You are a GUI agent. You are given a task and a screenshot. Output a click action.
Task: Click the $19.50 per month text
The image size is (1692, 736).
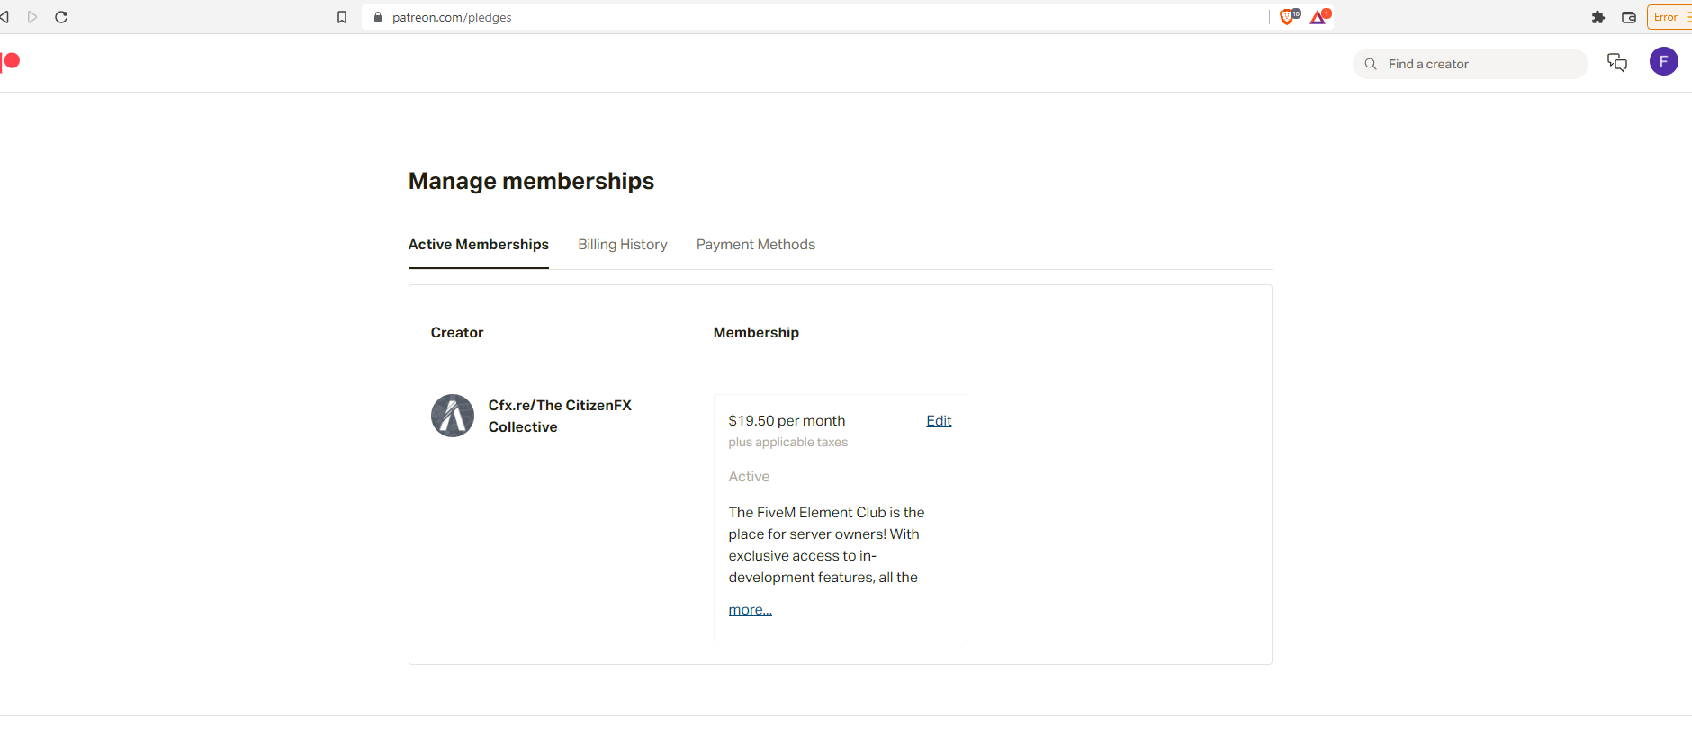787,421
